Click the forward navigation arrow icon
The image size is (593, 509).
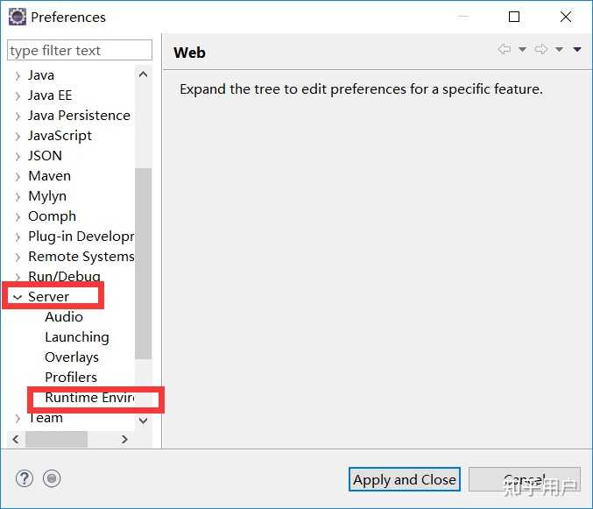coord(540,49)
